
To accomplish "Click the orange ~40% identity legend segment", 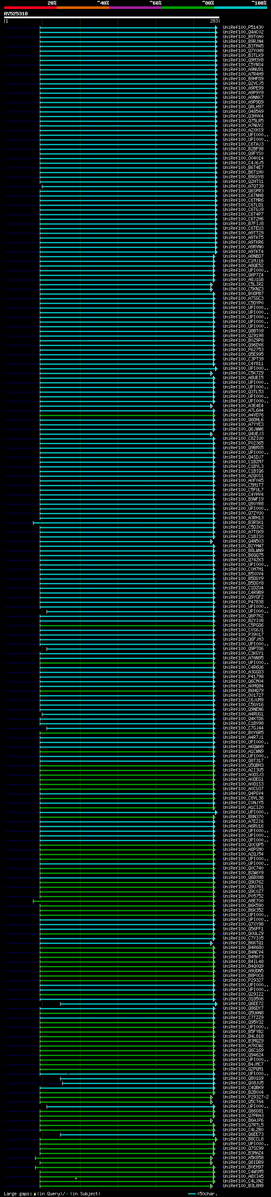I will click(83, 8).
